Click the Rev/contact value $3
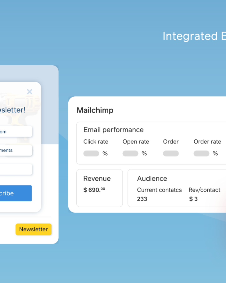226x283 pixels. pos(193,199)
